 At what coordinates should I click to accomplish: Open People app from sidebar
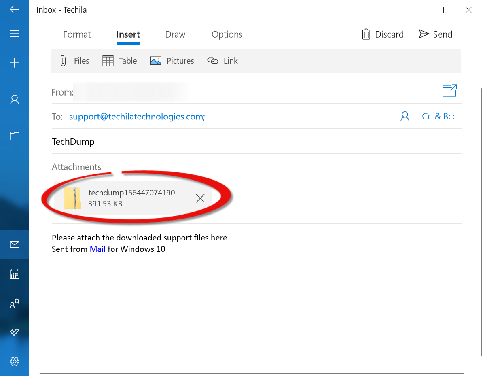(x=15, y=304)
